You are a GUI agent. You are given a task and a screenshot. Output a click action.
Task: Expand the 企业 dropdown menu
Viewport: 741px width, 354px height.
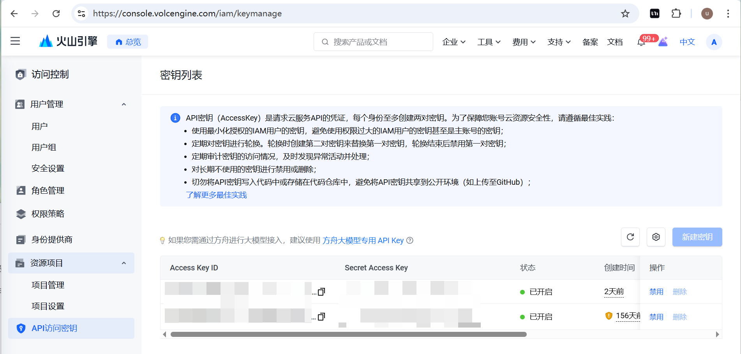pyautogui.click(x=454, y=42)
